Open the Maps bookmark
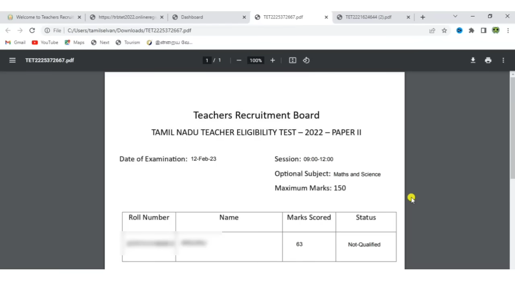The height and width of the screenshot is (289, 515). pos(74,43)
